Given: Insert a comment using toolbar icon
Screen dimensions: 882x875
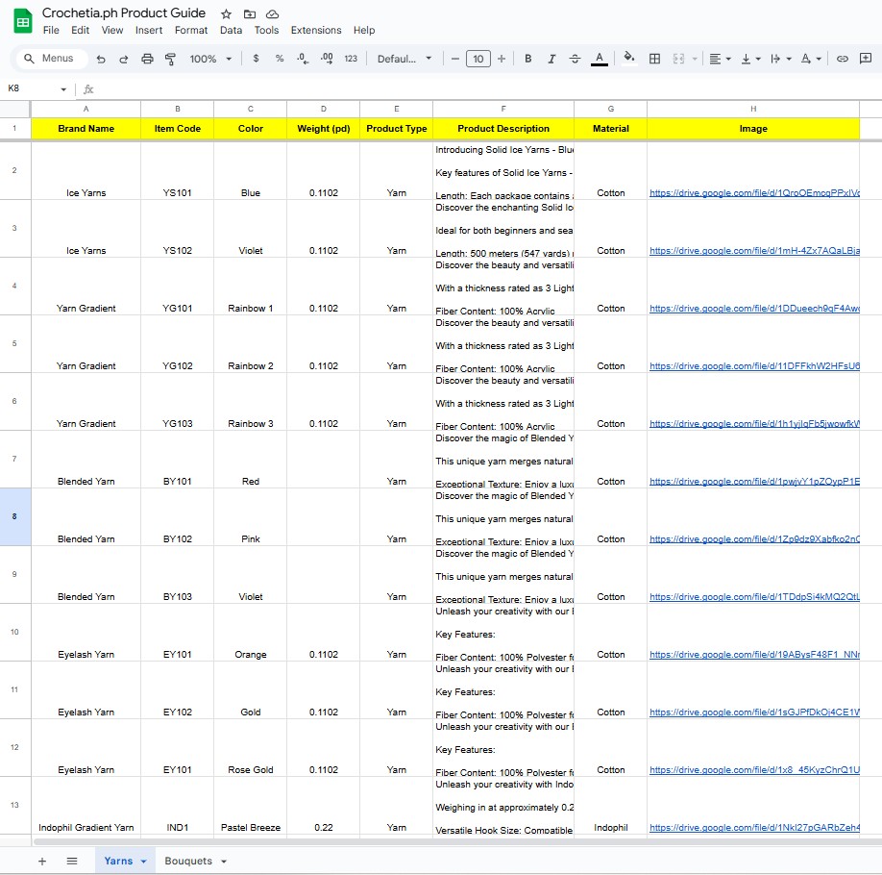Looking at the screenshot, I should pos(865,58).
